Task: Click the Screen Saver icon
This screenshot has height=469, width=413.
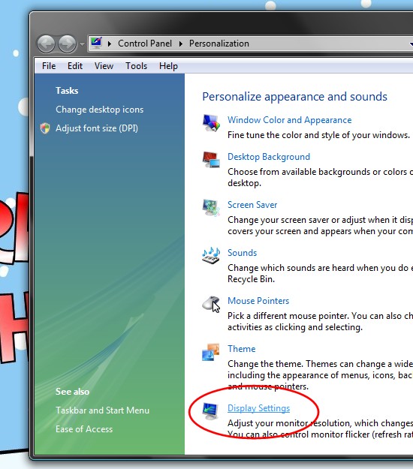Action: [x=211, y=207]
